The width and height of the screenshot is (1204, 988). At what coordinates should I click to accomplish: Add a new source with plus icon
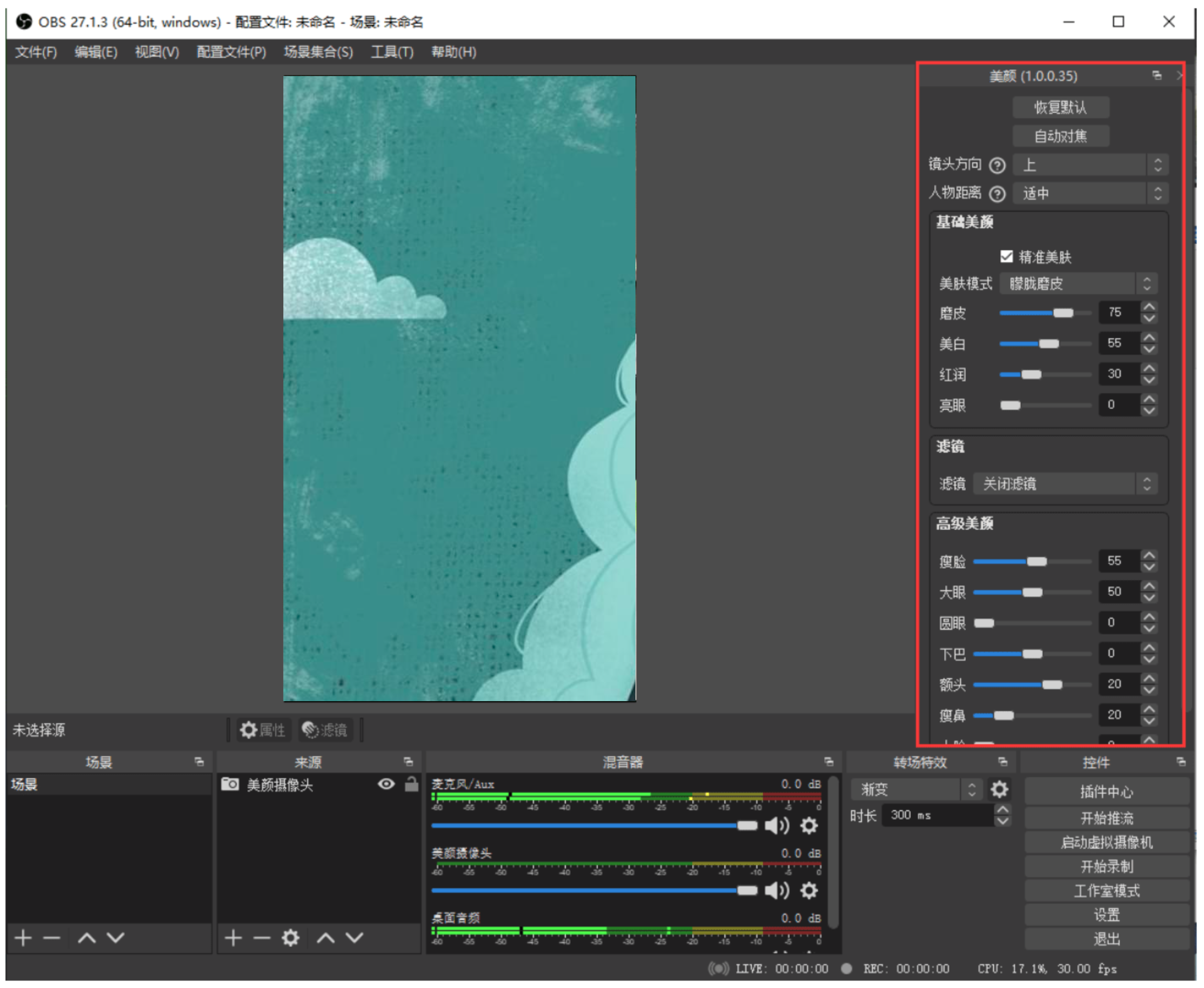tap(233, 937)
